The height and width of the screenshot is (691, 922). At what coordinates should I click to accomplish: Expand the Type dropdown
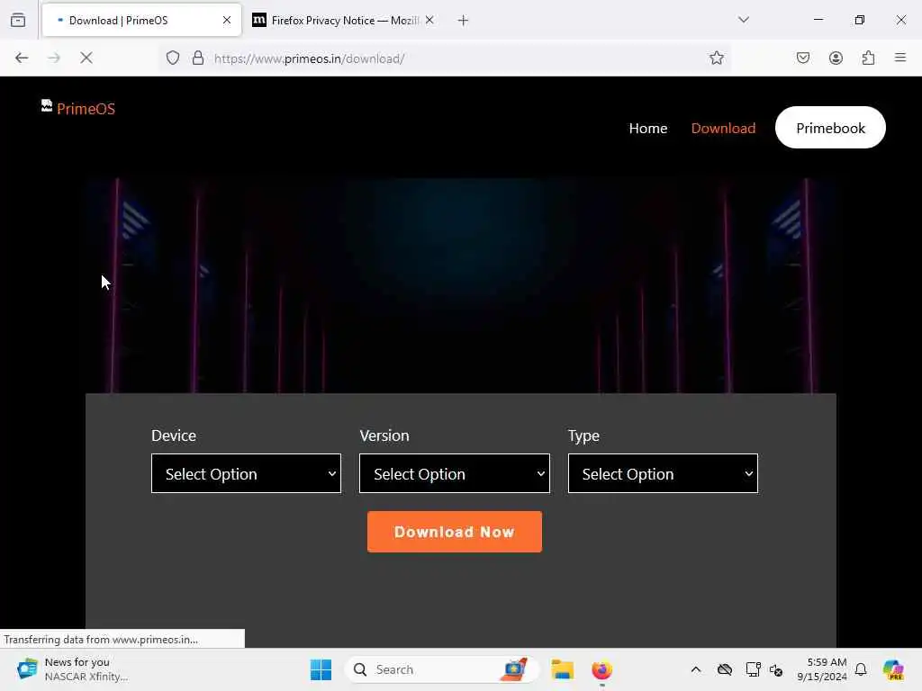tap(663, 473)
